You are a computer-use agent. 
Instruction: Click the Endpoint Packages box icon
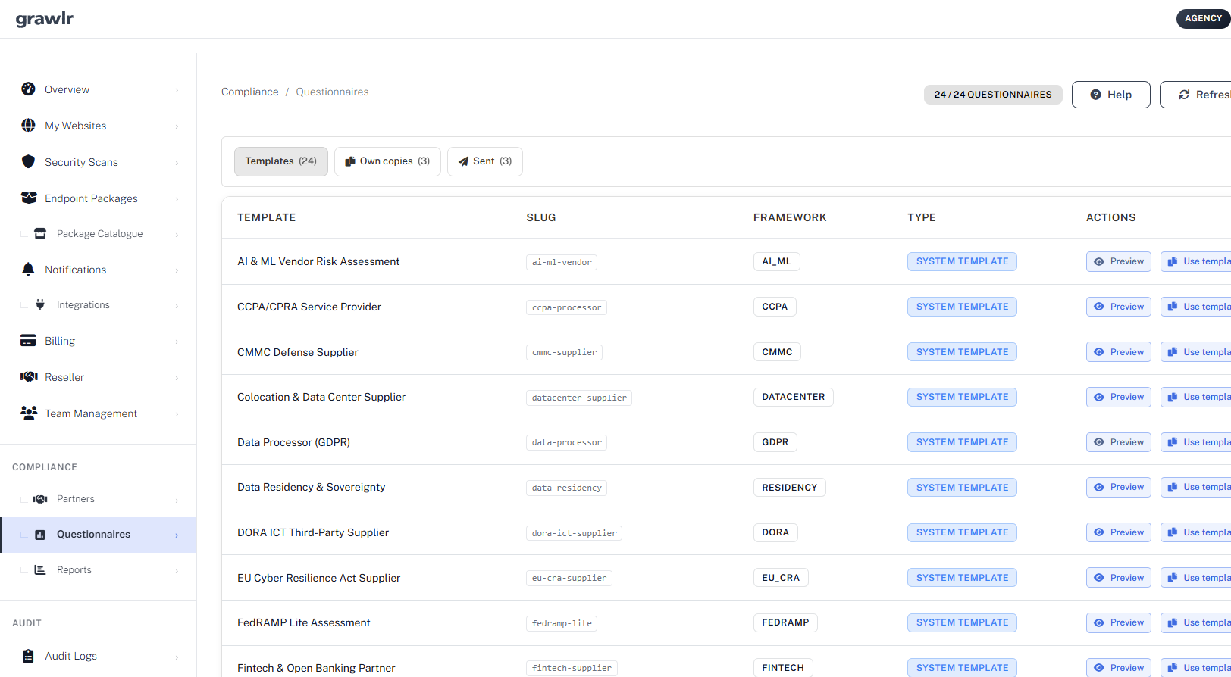[29, 198]
